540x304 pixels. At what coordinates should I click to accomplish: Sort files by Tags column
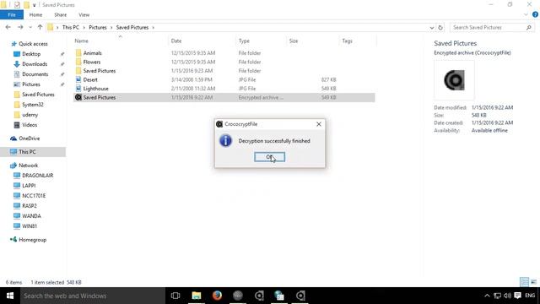[347, 41]
